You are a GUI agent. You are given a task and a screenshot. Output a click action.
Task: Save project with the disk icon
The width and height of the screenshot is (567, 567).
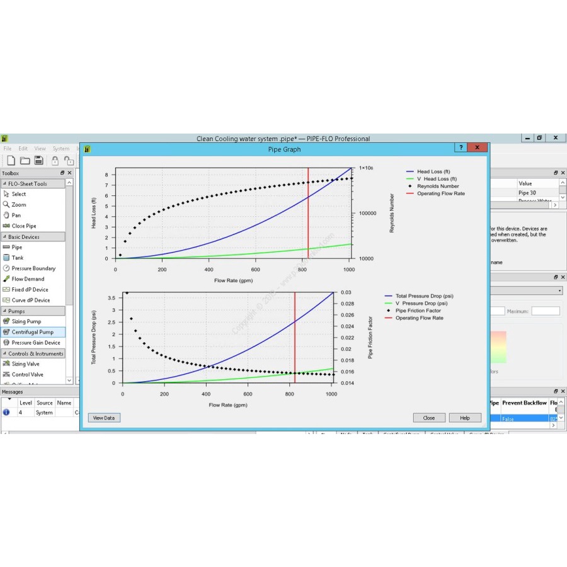coord(38,160)
